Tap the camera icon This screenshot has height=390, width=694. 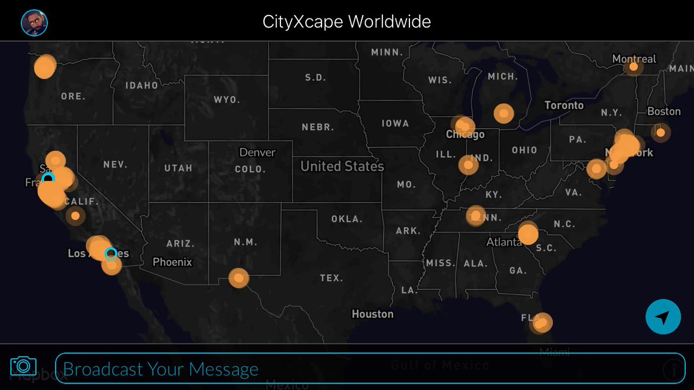(23, 366)
